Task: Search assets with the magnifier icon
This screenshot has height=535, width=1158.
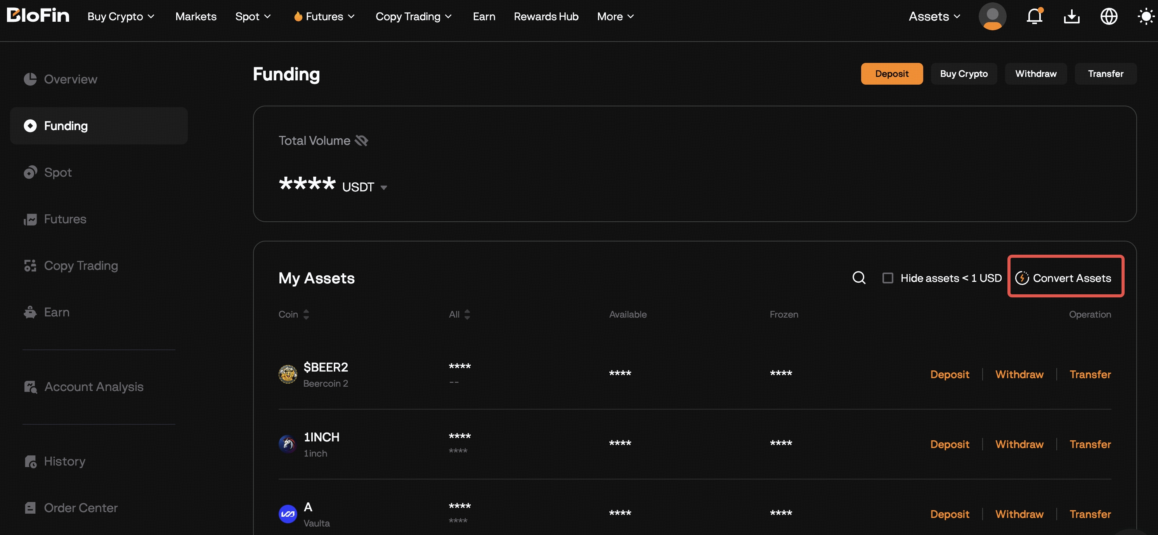Action: [x=859, y=278]
